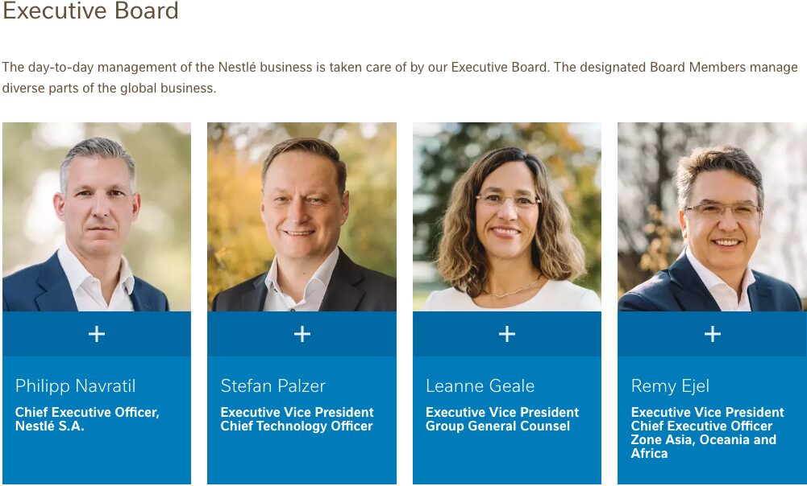
Task: Open the Remy Ejel name link
Action: [671, 386]
